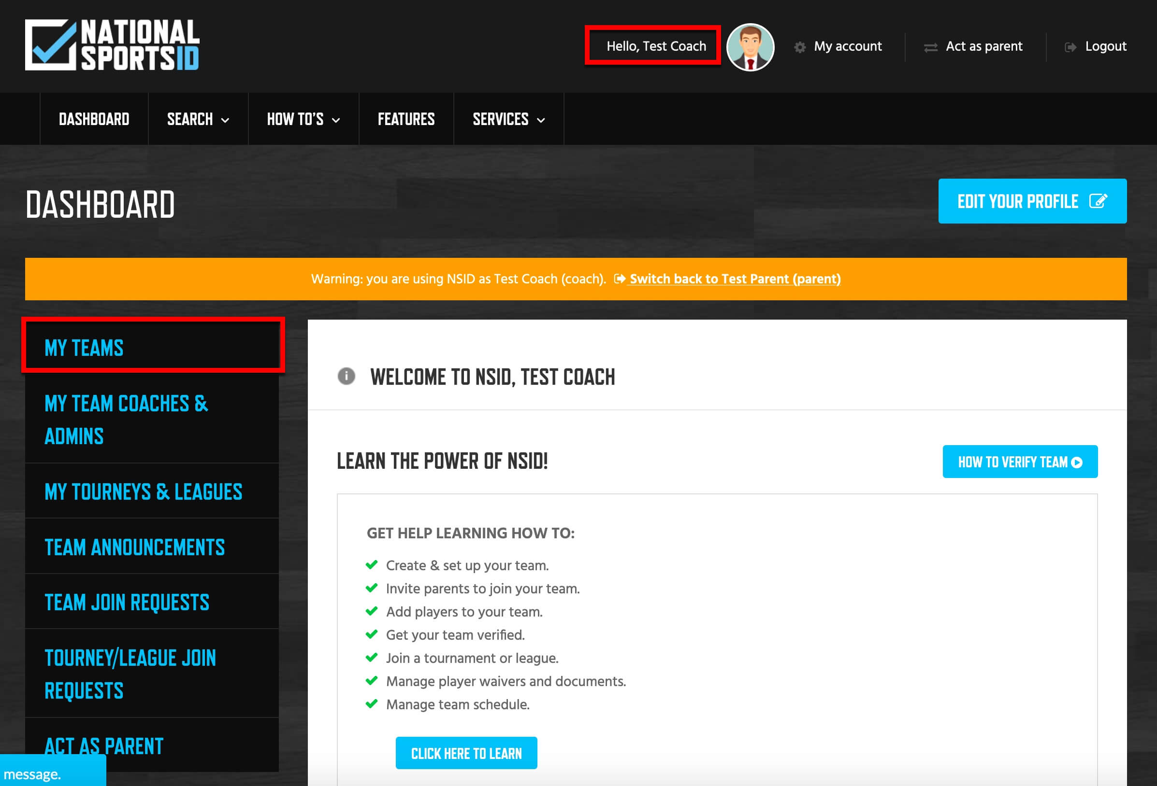Open My Tourneys & Leagues sidebar item
The width and height of the screenshot is (1157, 786).
coord(152,491)
